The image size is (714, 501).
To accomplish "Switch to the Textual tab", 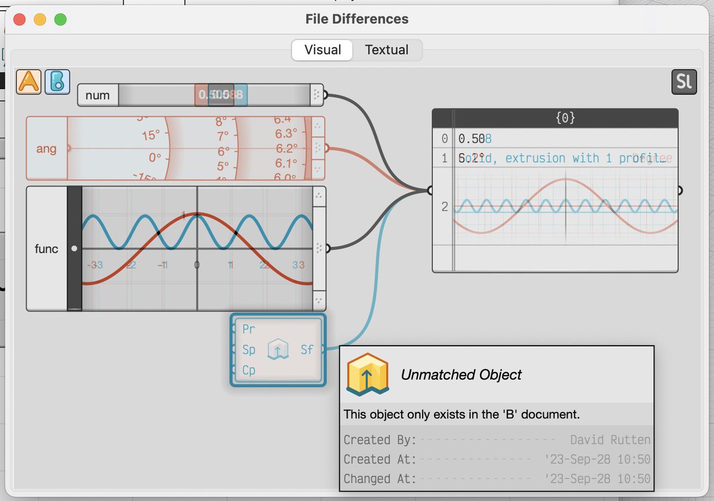I will pyautogui.click(x=387, y=50).
